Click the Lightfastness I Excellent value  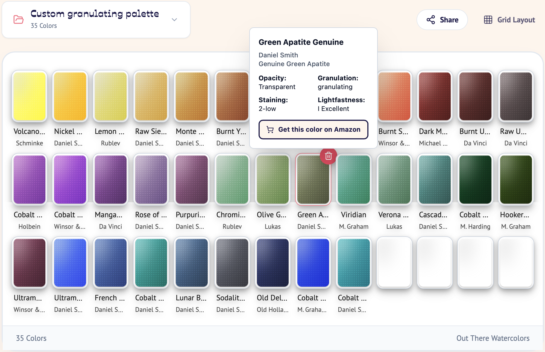333,108
